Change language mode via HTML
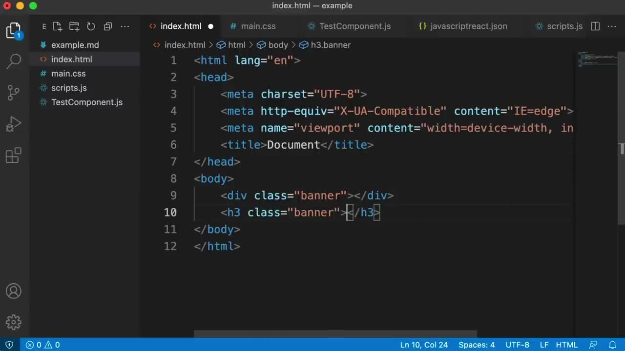The height and width of the screenshot is (351, 625). pos(567,345)
